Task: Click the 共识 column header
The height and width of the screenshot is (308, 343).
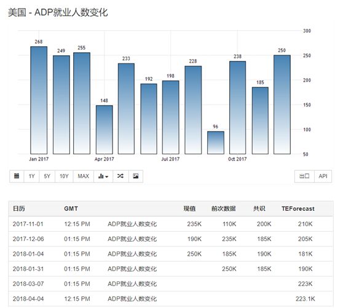Action: [259, 208]
